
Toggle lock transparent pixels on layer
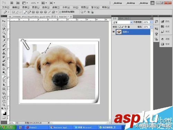pyautogui.click(x=119, y=27)
